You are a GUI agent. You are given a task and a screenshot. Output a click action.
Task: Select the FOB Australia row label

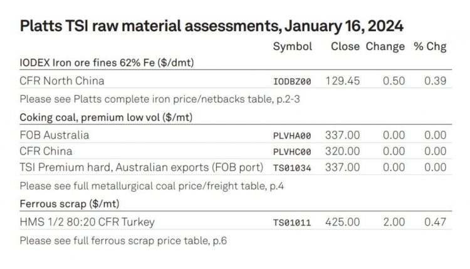click(x=54, y=134)
